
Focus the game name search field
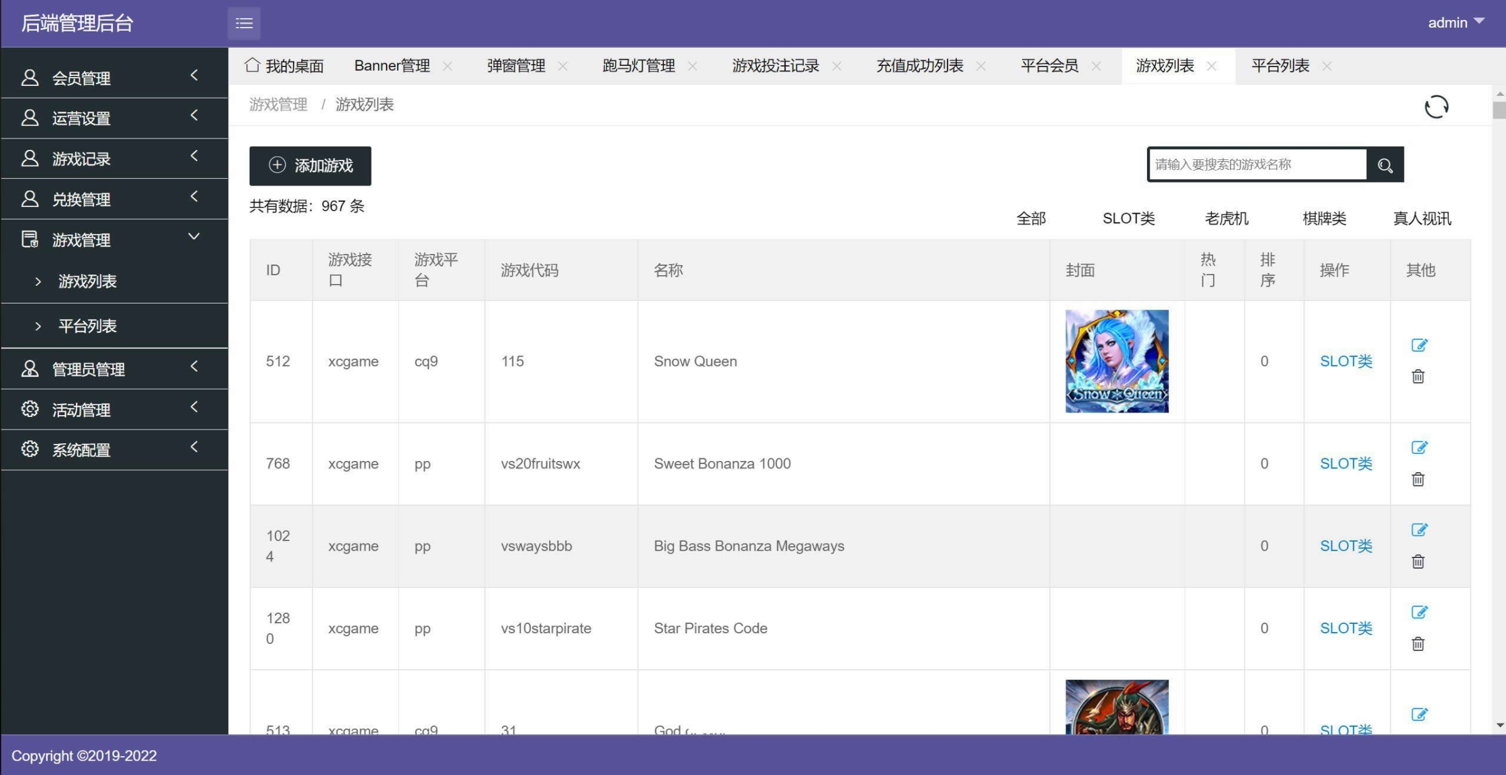[x=1257, y=165]
